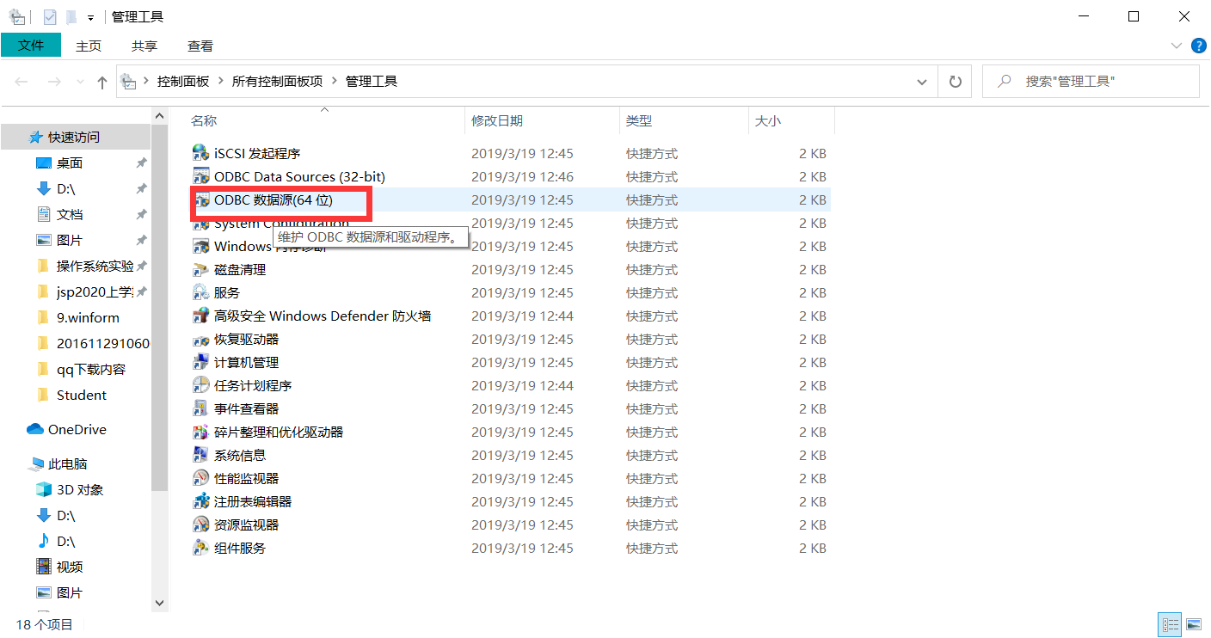Open 视频 in navigation pane
This screenshot has width=1211, height=638.
click(70, 567)
